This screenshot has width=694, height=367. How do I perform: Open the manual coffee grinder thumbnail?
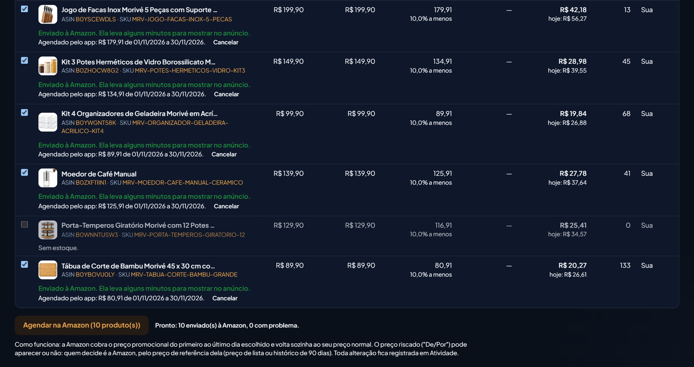pos(48,178)
